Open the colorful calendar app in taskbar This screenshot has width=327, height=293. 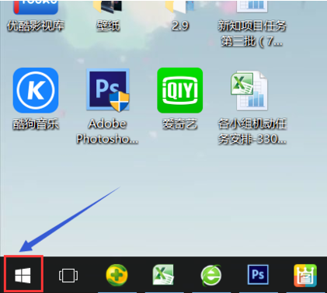(x=305, y=275)
